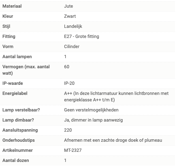The width and height of the screenshot is (177, 168).
Task: Select the Cilinder shape value
Action: [x=72, y=46]
